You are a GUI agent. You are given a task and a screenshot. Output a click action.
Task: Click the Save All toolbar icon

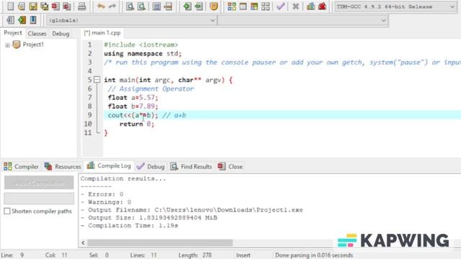point(45,6)
